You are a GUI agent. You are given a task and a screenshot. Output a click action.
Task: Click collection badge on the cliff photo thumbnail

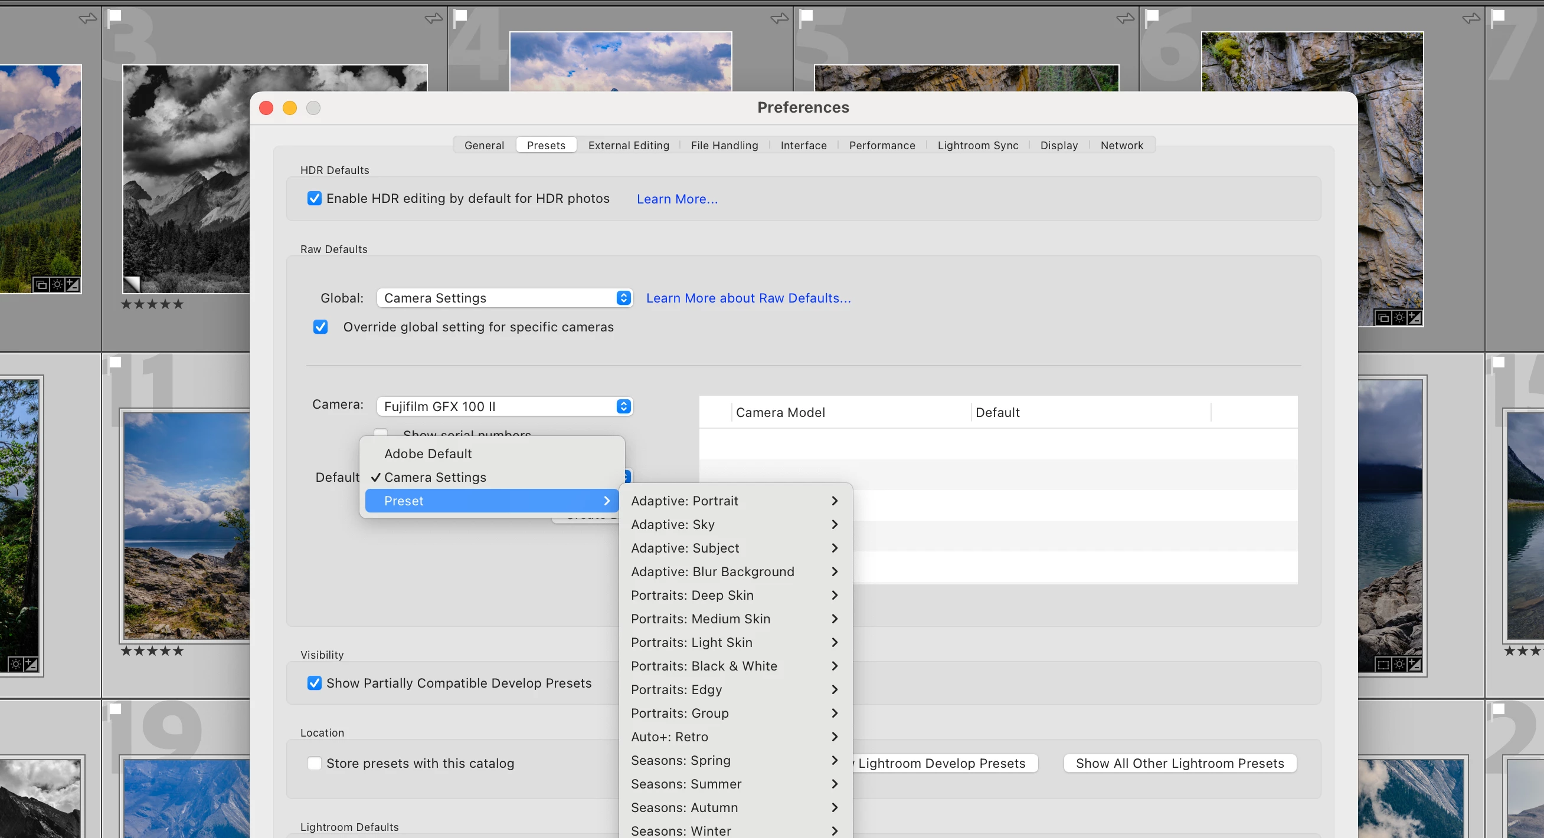[1383, 317]
